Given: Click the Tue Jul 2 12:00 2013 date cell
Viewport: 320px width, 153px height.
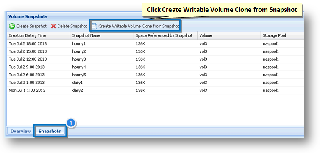Looking at the screenshot, I should [x=39, y=59].
